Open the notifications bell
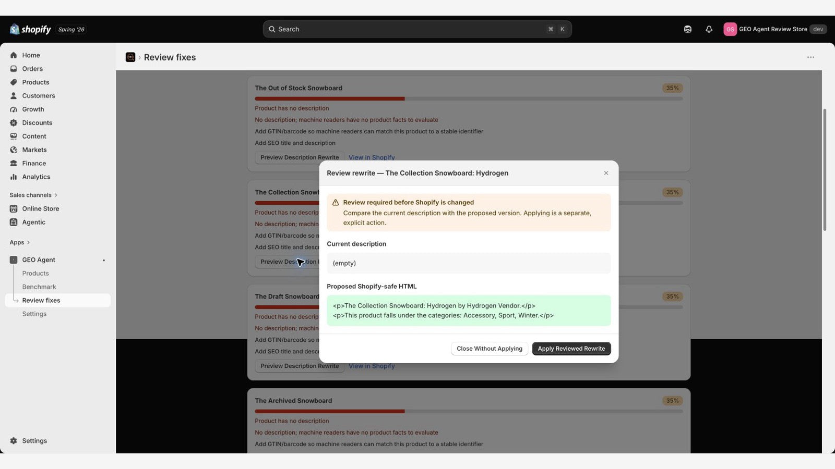 [x=709, y=29]
